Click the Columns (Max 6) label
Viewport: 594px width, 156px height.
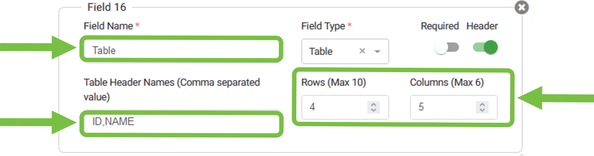click(447, 82)
